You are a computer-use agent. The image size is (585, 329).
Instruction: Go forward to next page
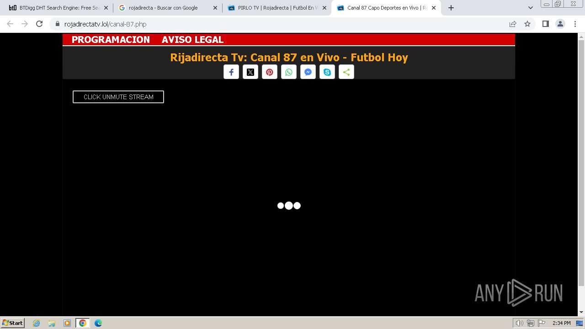point(25,24)
